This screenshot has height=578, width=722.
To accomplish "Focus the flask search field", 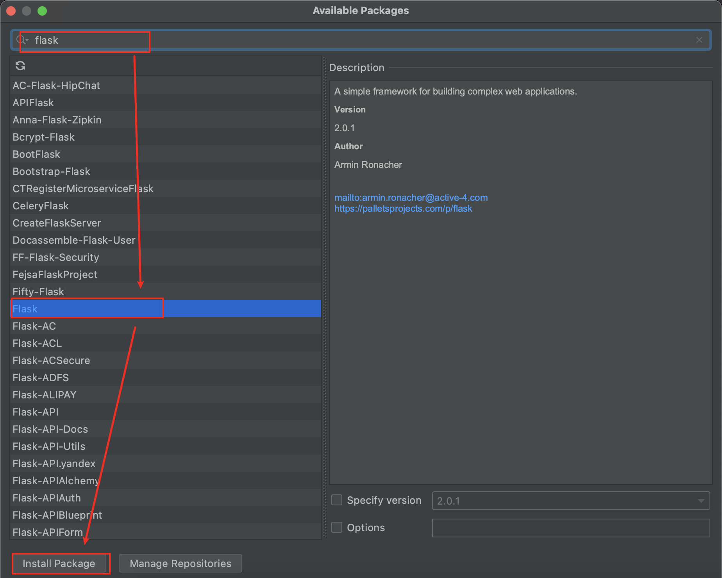I will click(360, 40).
